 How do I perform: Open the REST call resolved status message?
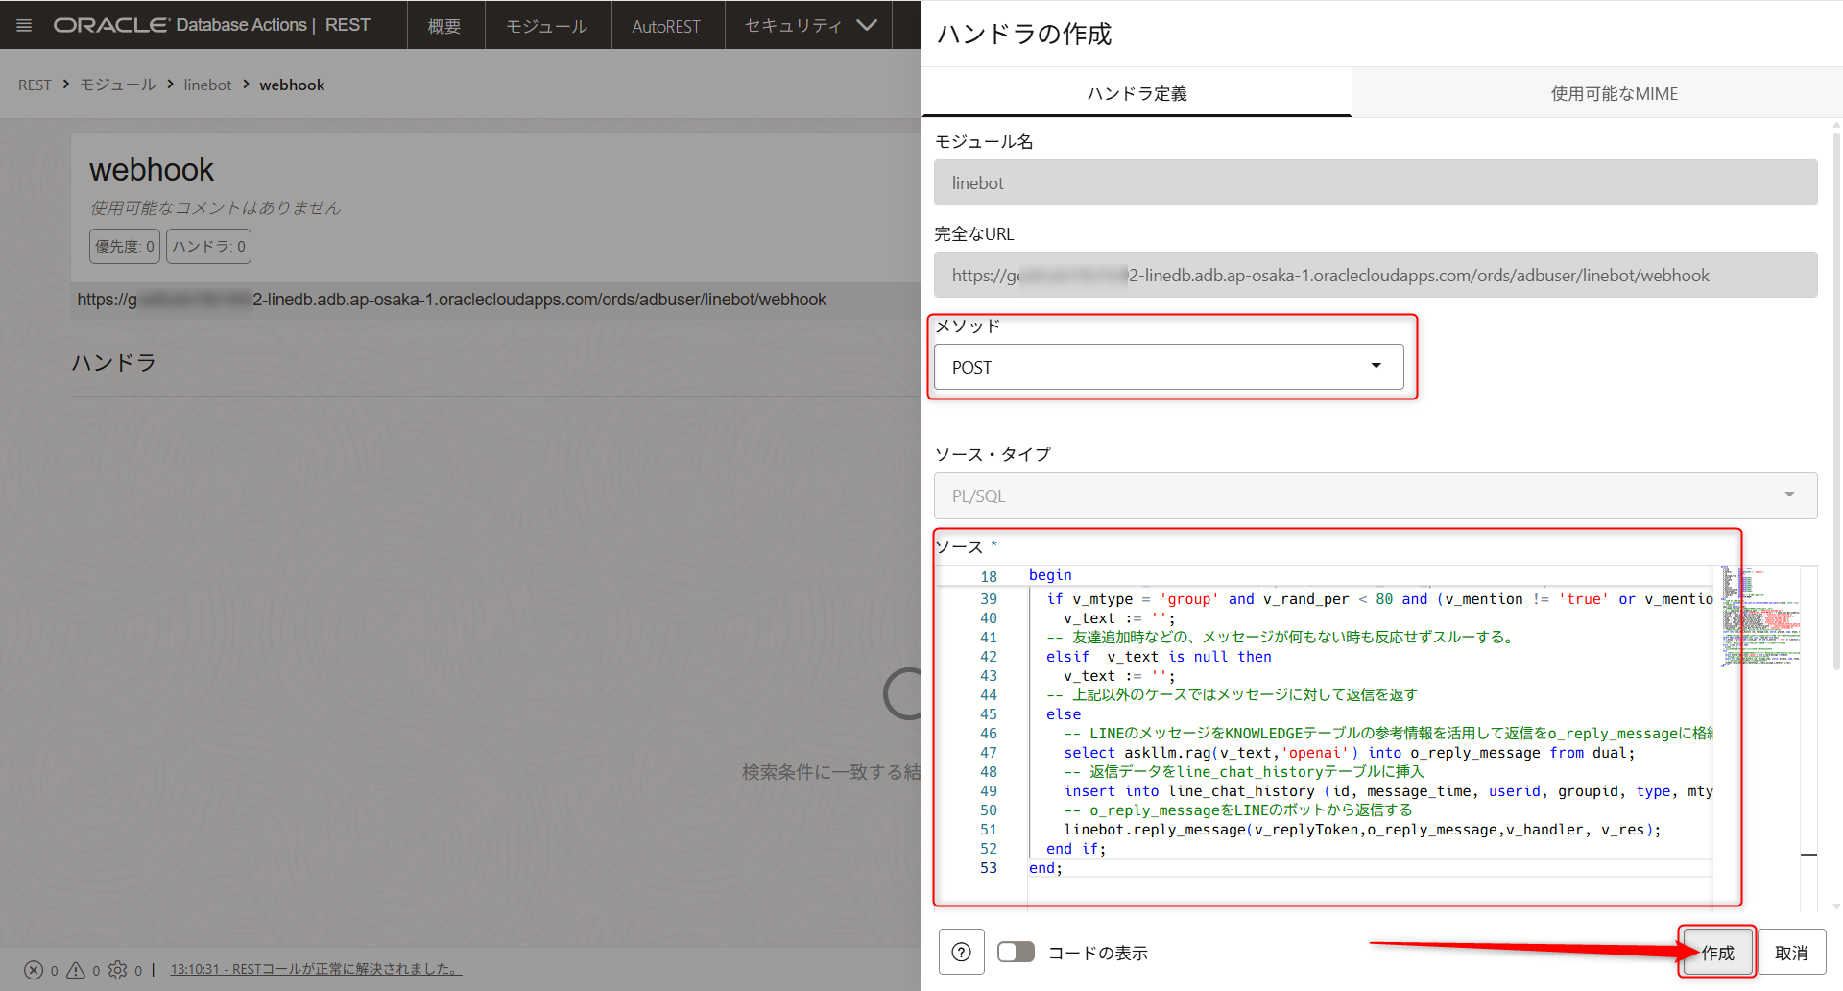click(x=316, y=969)
